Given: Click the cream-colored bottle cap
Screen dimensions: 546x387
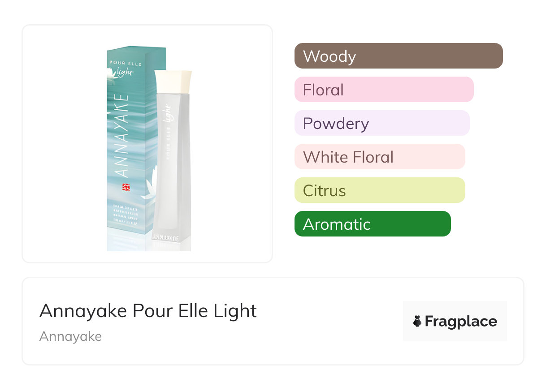Looking at the screenshot, I should click(173, 80).
